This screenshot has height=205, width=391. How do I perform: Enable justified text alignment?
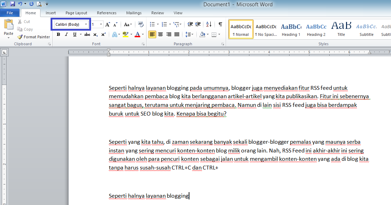pos(177,34)
